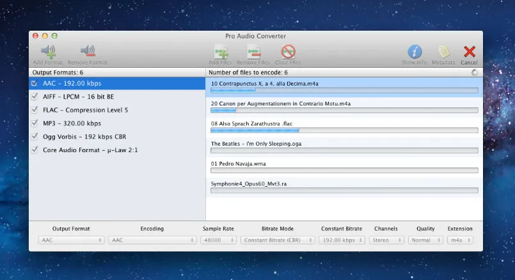Viewport: 515px width, 280px height.
Task: Select the 01 Pedro Navaja.wma file name
Action: click(x=239, y=164)
